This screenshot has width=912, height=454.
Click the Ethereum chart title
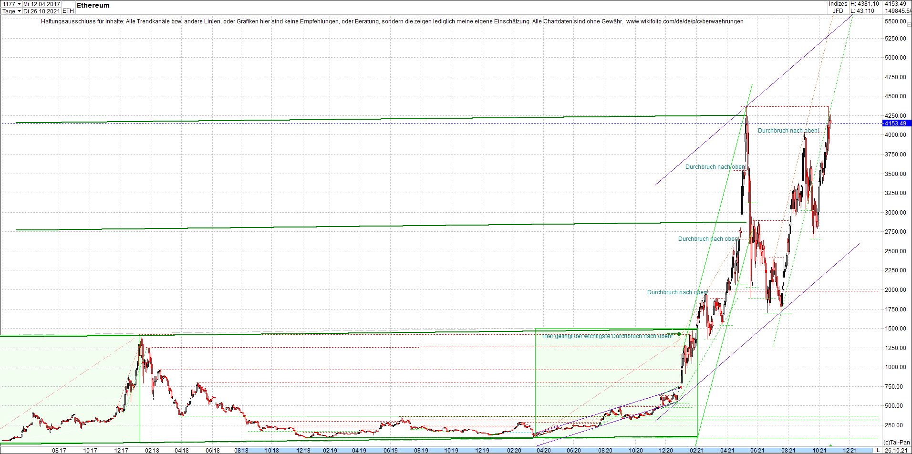click(93, 6)
